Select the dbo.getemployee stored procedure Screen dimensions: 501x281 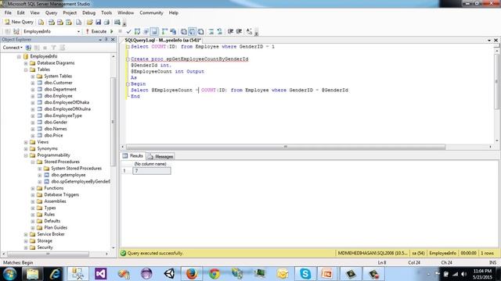coord(68,175)
